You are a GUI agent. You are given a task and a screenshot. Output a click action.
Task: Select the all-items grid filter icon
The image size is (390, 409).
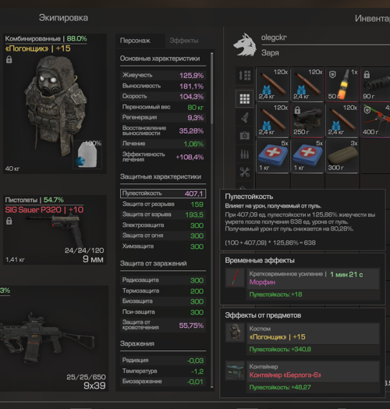click(245, 99)
